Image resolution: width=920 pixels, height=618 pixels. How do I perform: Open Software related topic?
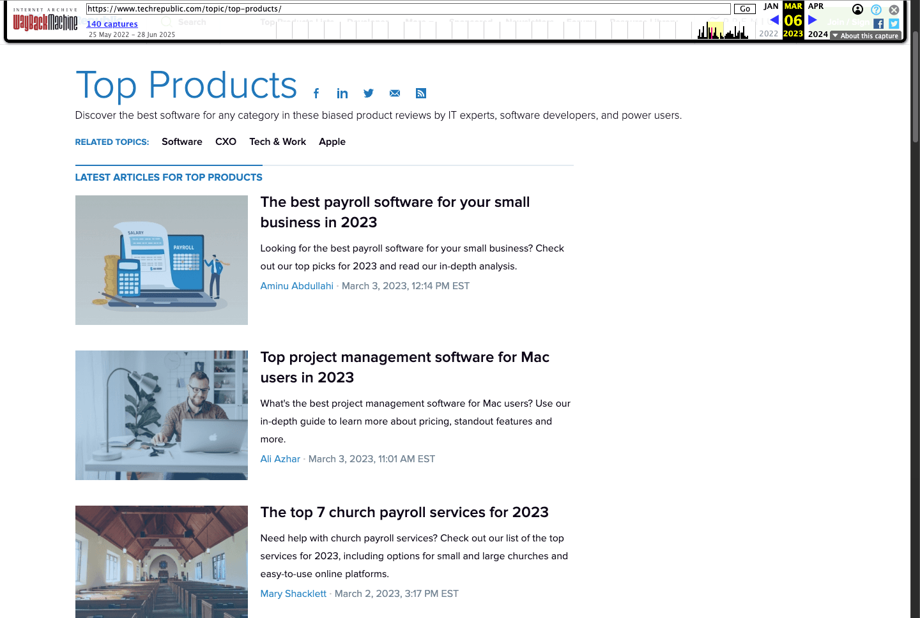tap(182, 142)
